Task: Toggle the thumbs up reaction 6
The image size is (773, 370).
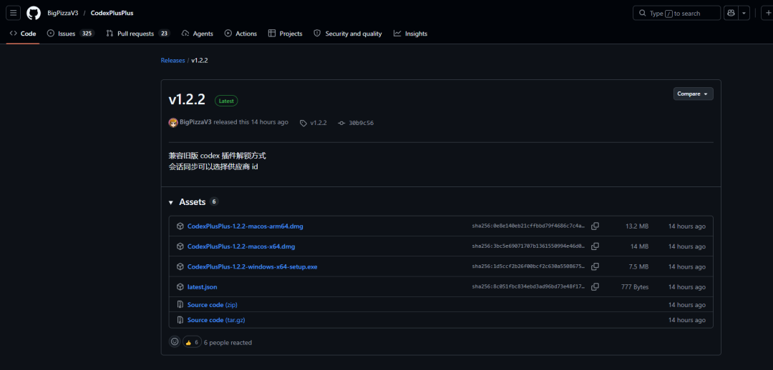Action: point(192,342)
